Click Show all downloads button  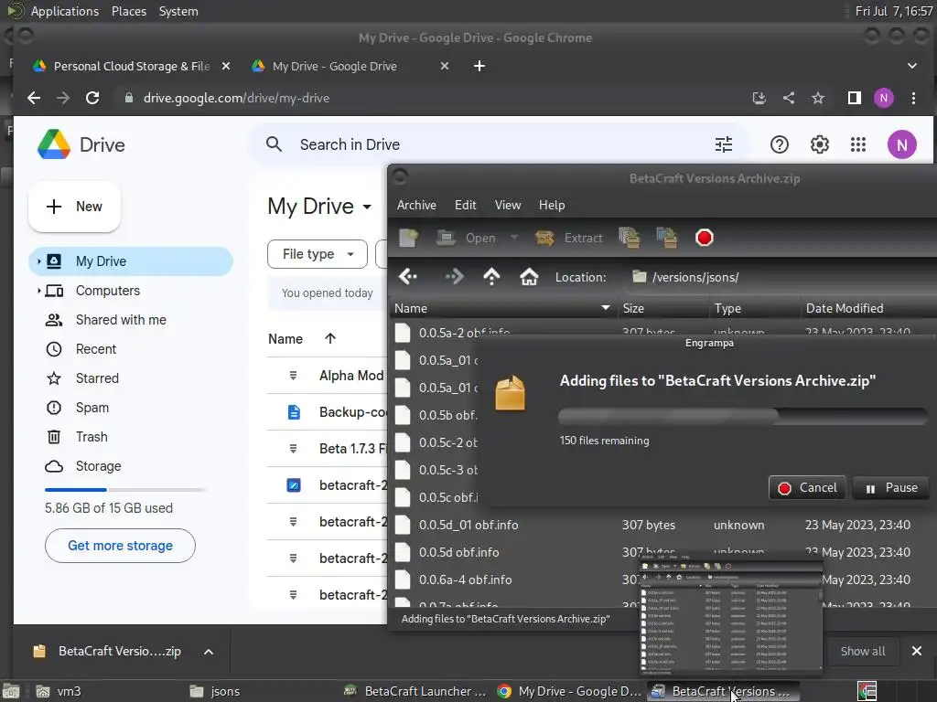point(863,651)
